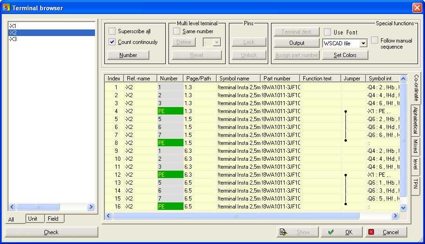Screen dimensions: 425x244
Task: Switch to the Co-ordinate tab
Action: (x=416, y=88)
